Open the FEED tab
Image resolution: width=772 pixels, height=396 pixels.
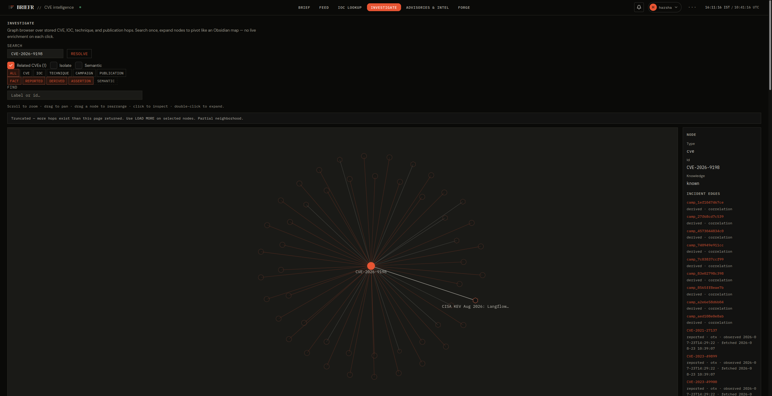[x=324, y=8]
